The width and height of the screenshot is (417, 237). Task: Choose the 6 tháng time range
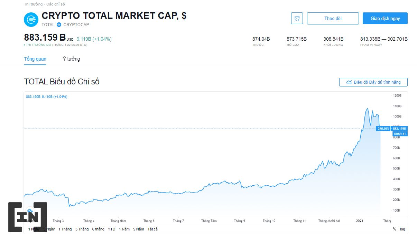pyautogui.click(x=98, y=229)
